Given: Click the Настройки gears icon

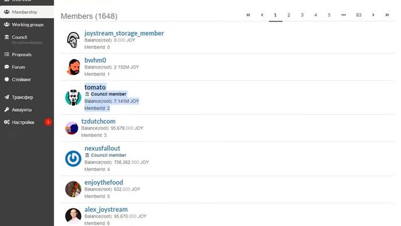Looking at the screenshot, I should 7,122.
